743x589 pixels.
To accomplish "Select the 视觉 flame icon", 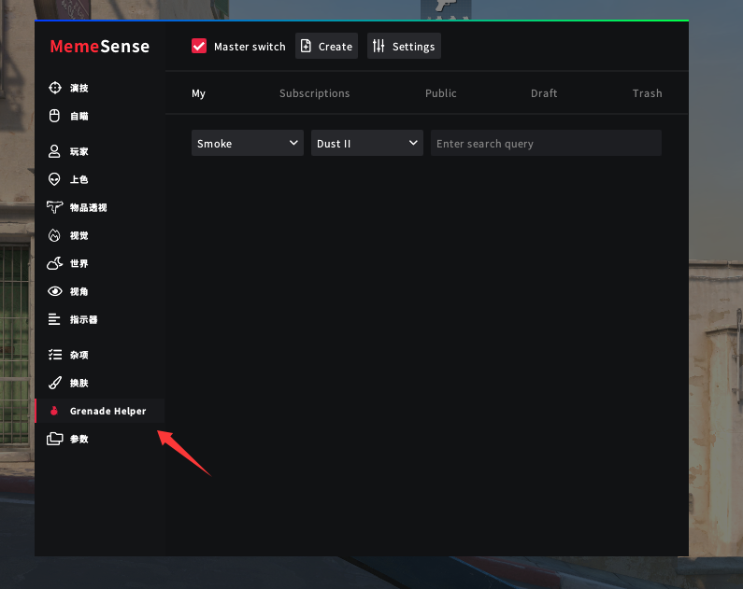I will click(x=54, y=235).
